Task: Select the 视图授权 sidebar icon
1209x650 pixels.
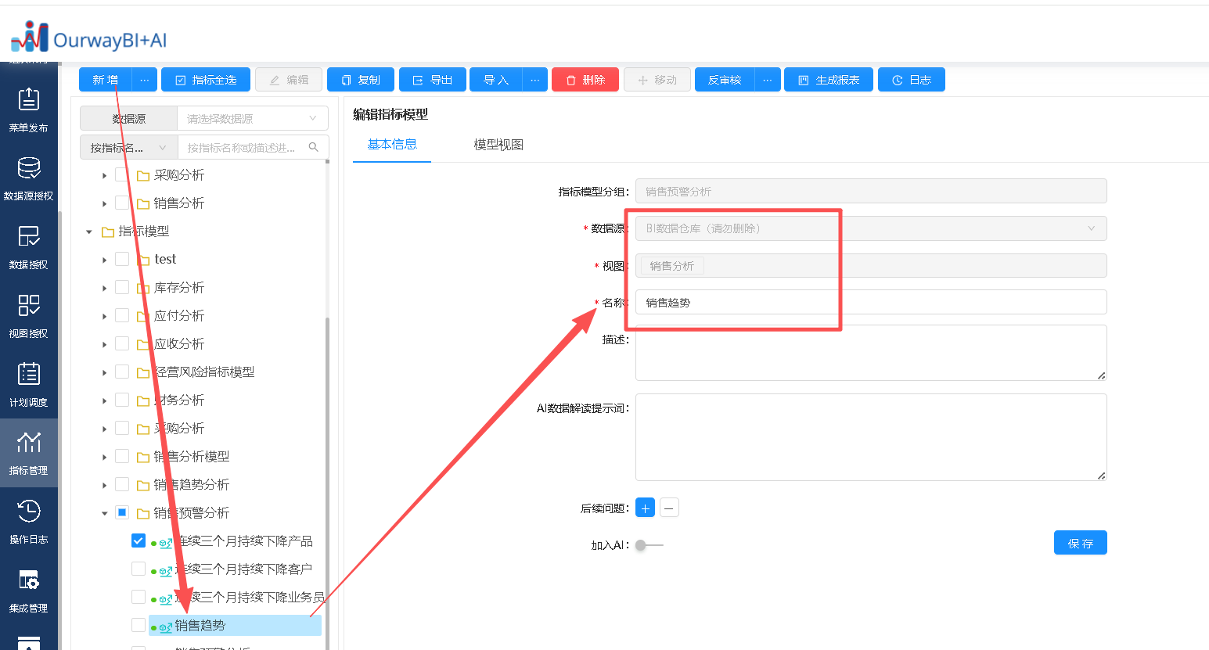Action: [x=28, y=316]
